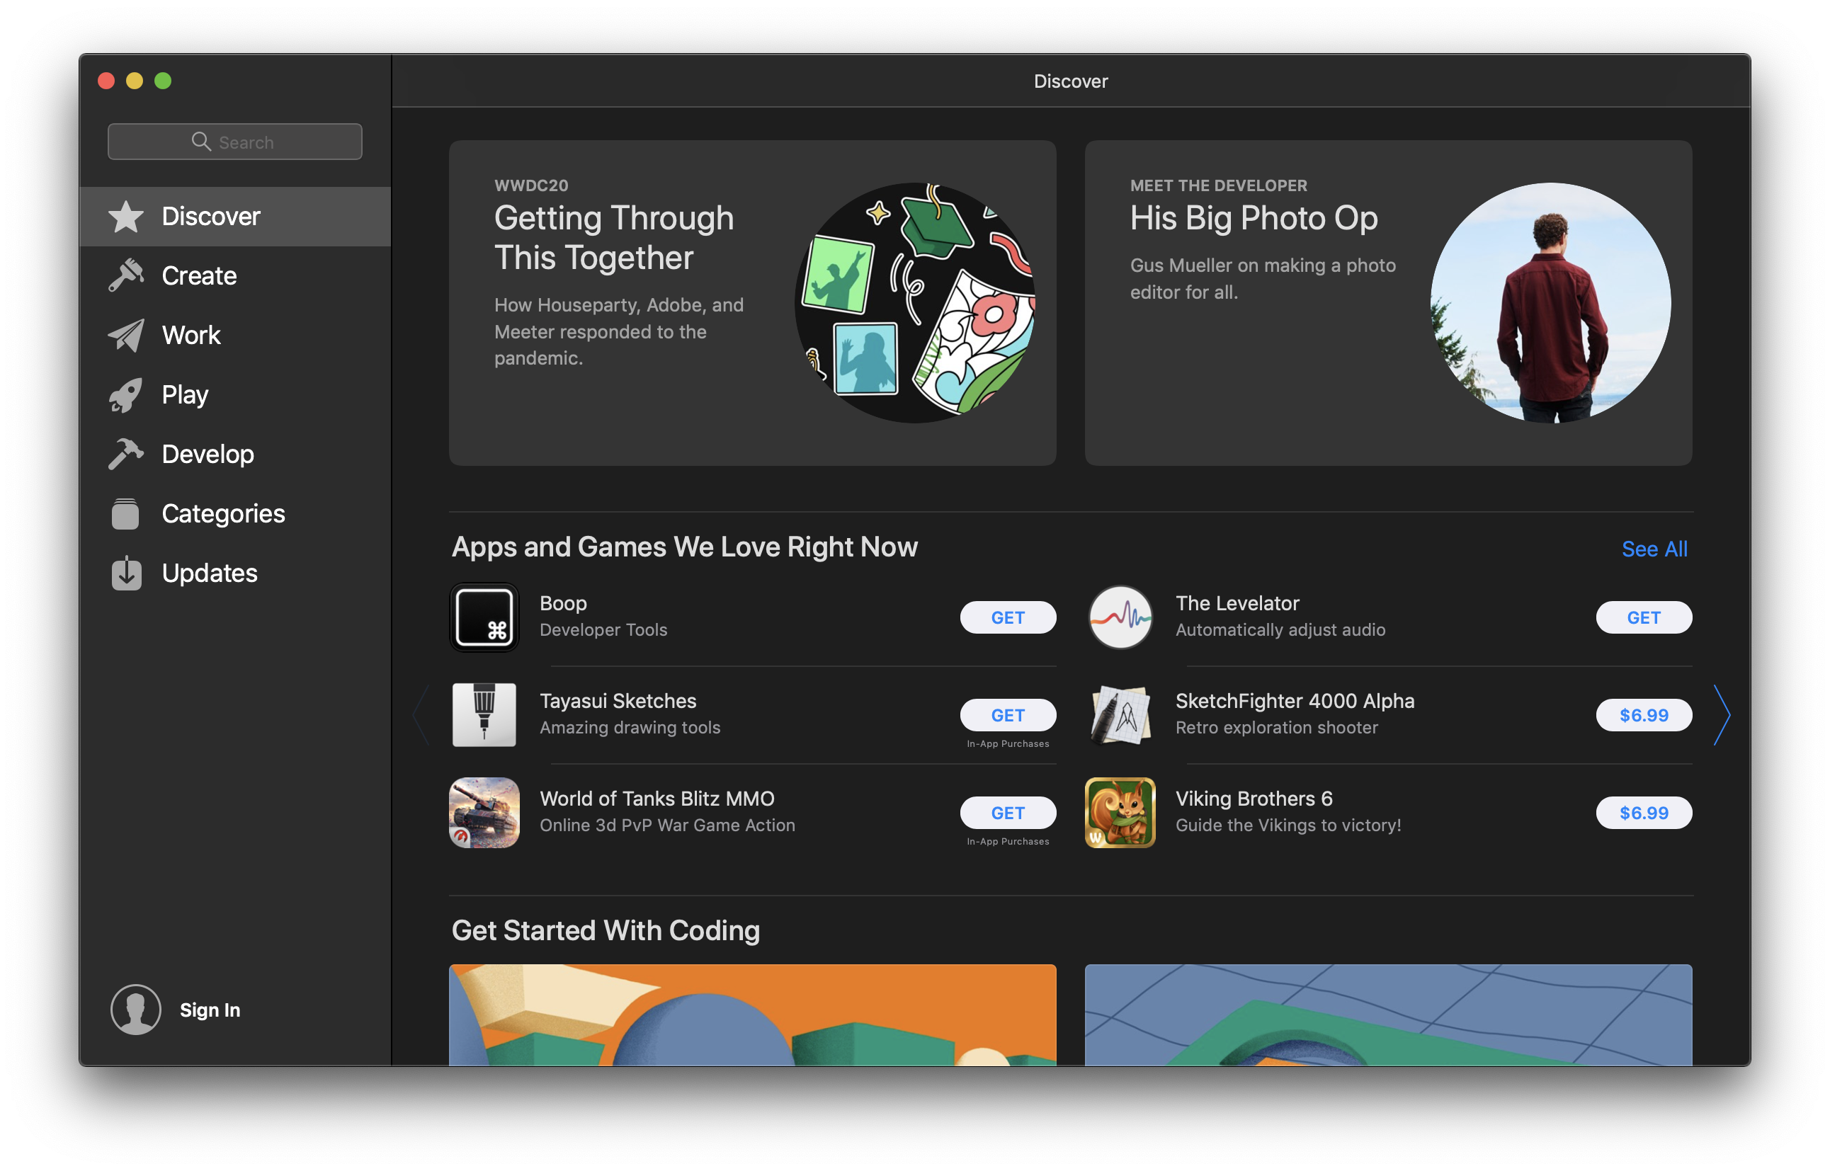Click the Create paintbrush icon
Image resolution: width=1830 pixels, height=1171 pixels.
[x=125, y=275]
